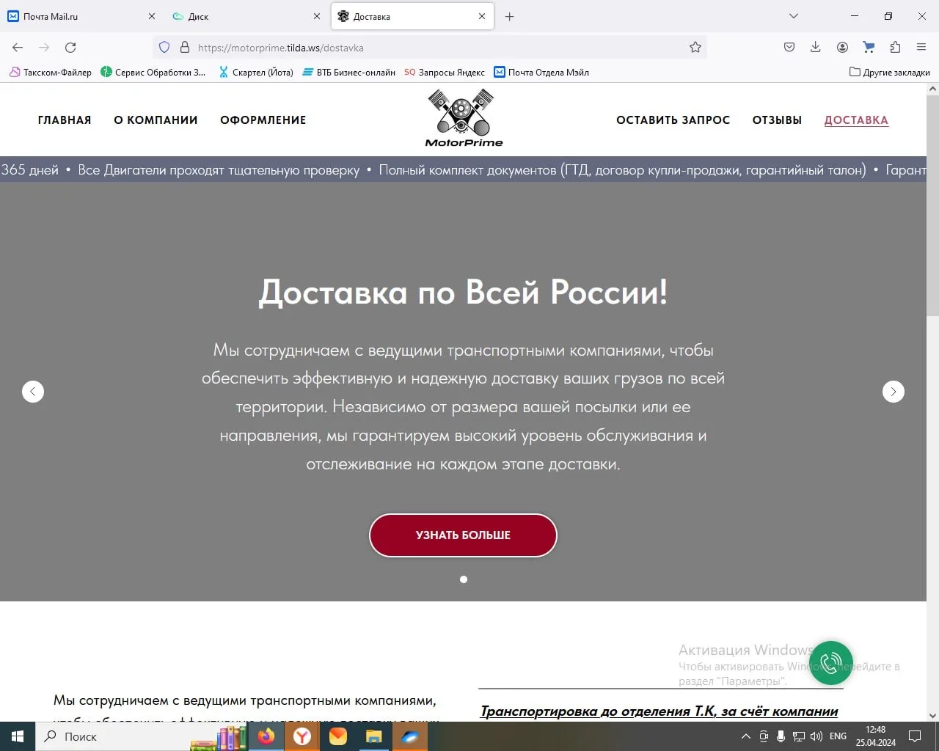Screen dimensions: 939x751
Task: Click the green phone callback widget
Action: (x=830, y=663)
